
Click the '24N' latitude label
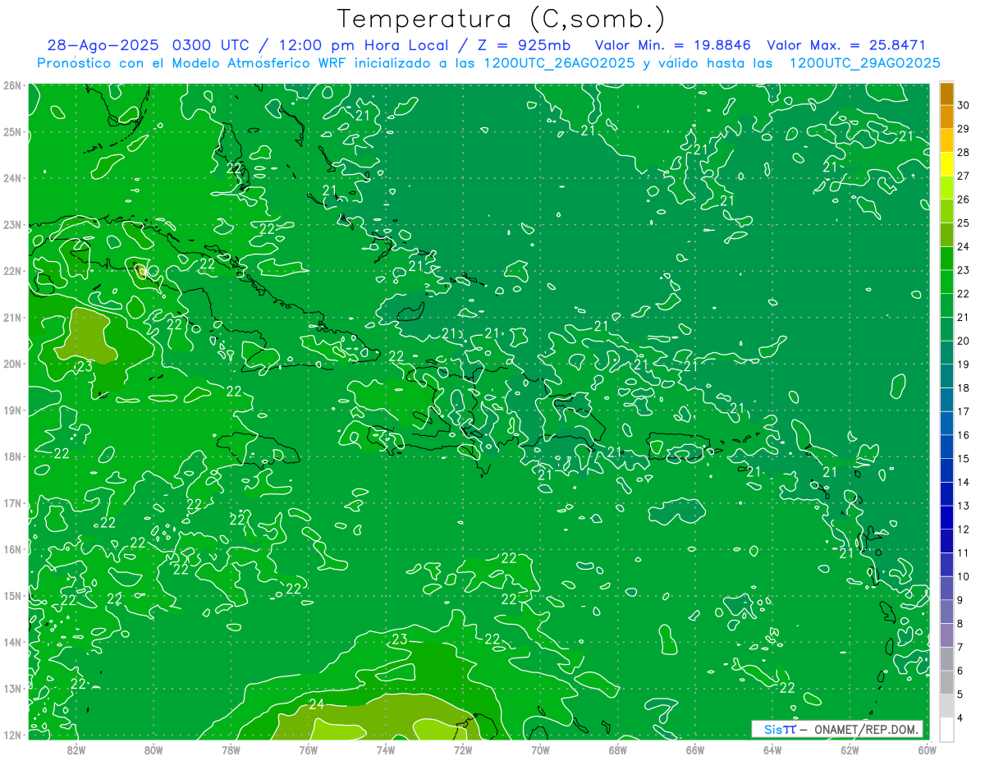[x=11, y=178]
